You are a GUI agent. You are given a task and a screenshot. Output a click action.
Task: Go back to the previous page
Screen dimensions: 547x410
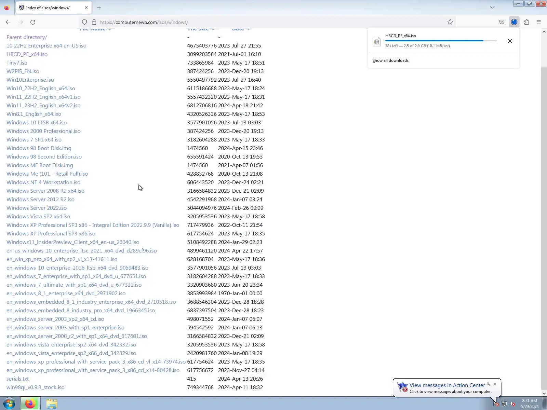[x=8, y=22]
